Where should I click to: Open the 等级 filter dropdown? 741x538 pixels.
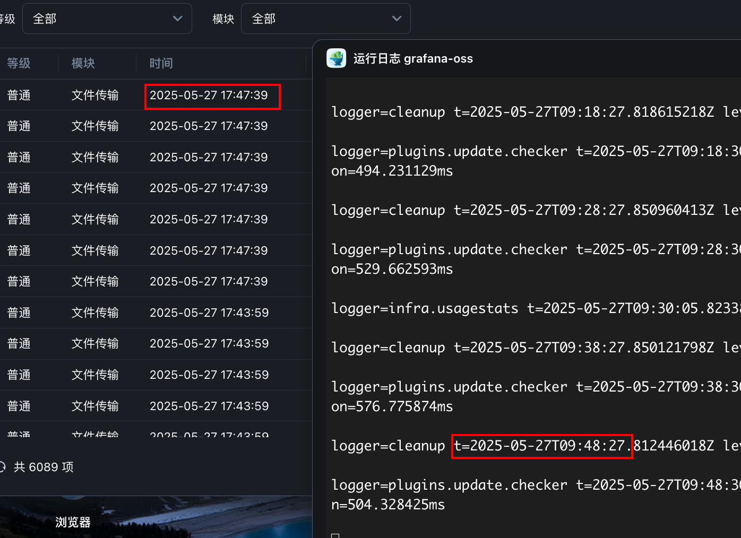coord(107,19)
